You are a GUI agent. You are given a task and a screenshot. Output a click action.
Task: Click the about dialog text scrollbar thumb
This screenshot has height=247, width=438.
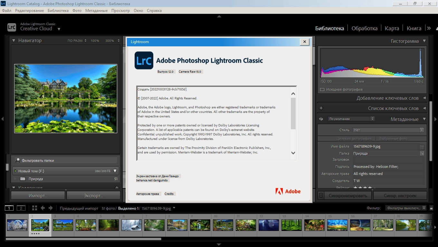pyautogui.click(x=293, y=113)
